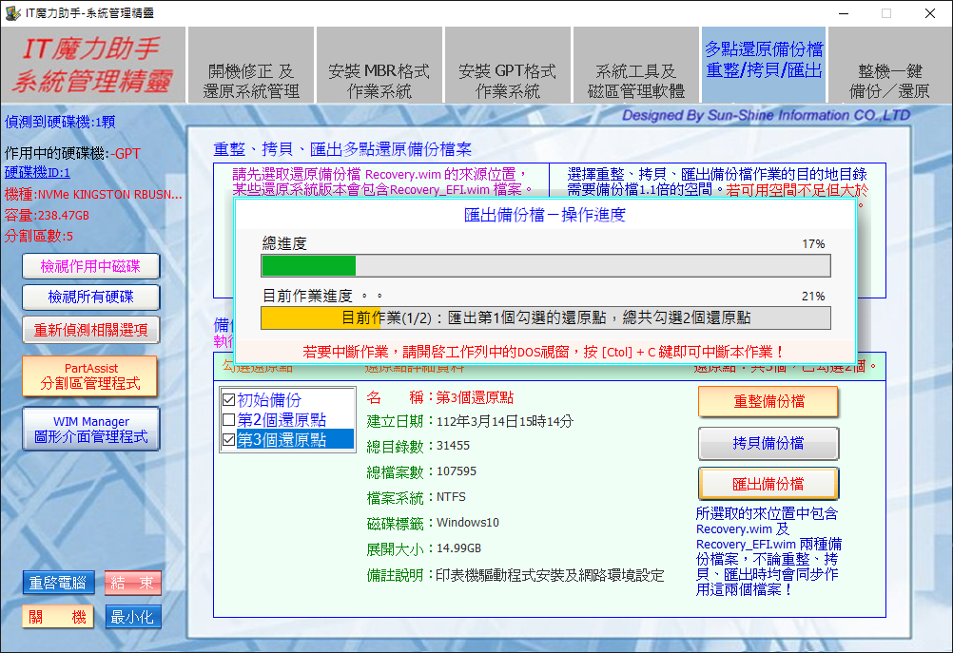Click the app icon in title bar
The height and width of the screenshot is (653, 953).
pos(12,12)
